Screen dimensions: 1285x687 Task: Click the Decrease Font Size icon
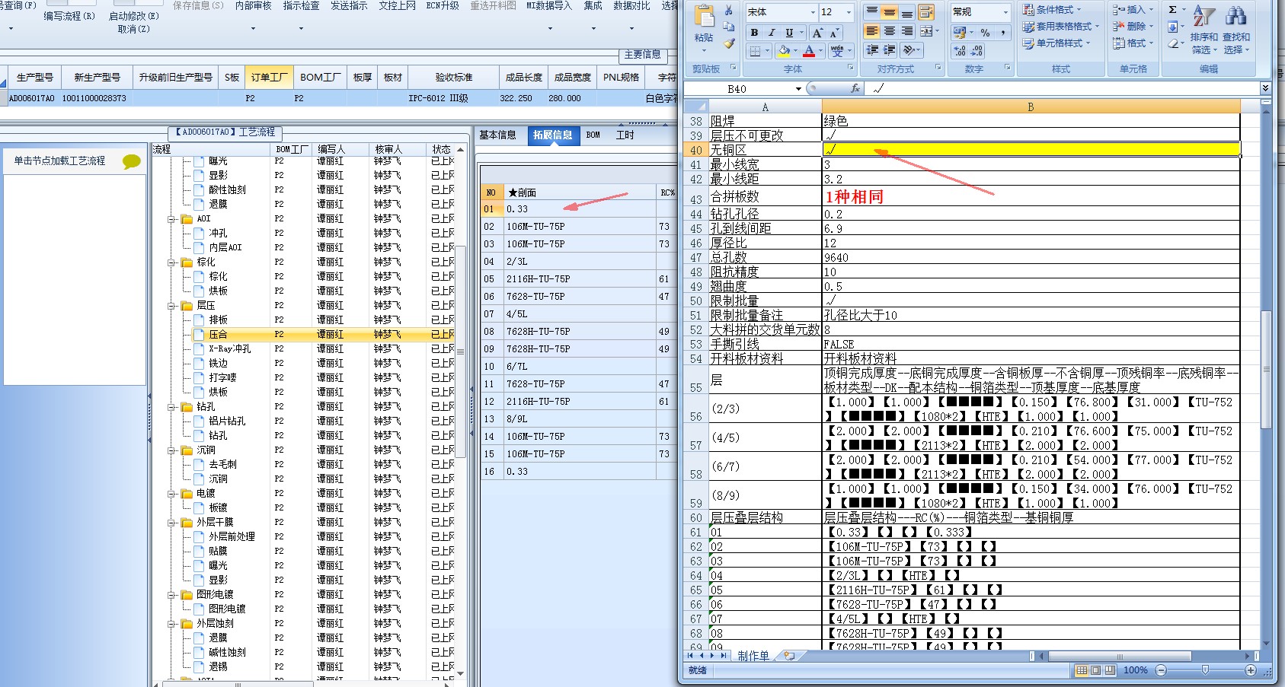click(833, 33)
